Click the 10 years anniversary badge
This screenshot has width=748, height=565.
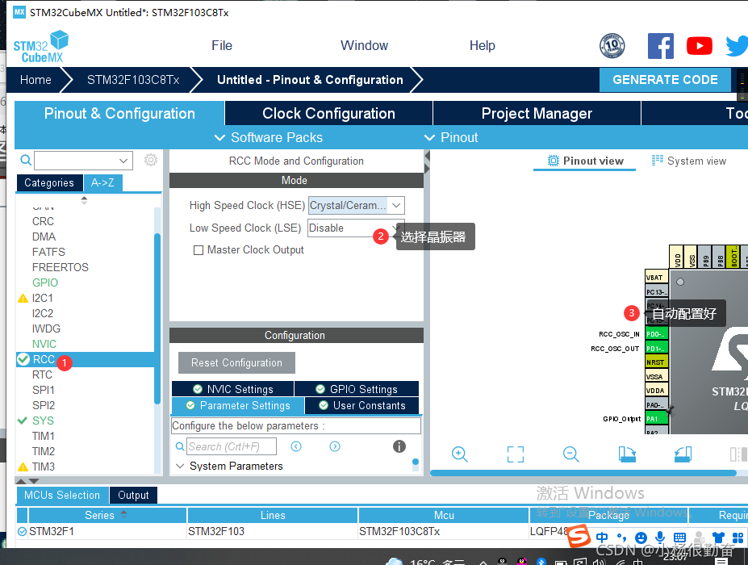point(612,46)
